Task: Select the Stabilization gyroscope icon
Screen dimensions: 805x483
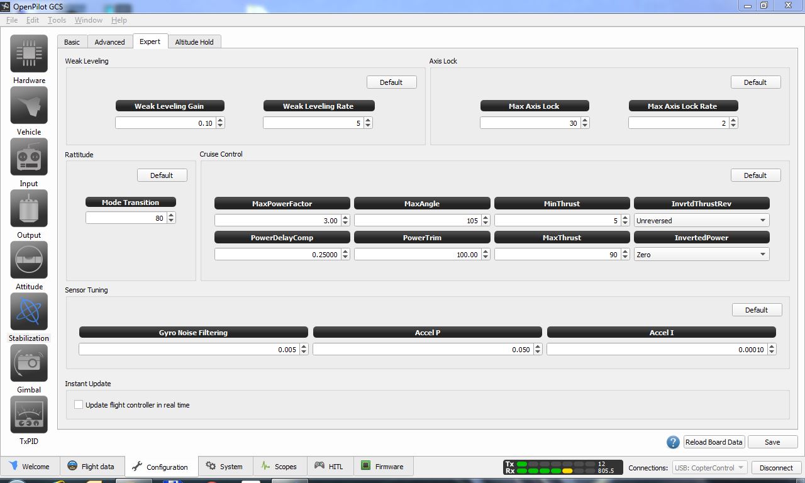Action: [29, 311]
